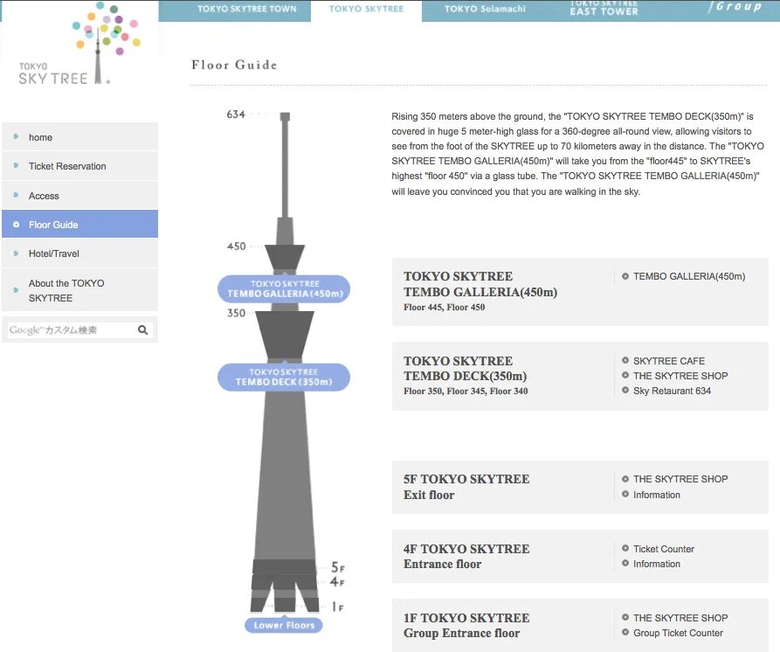The width and height of the screenshot is (780, 652).
Task: Open the Group Ticket Counter link
Action: coord(678,633)
